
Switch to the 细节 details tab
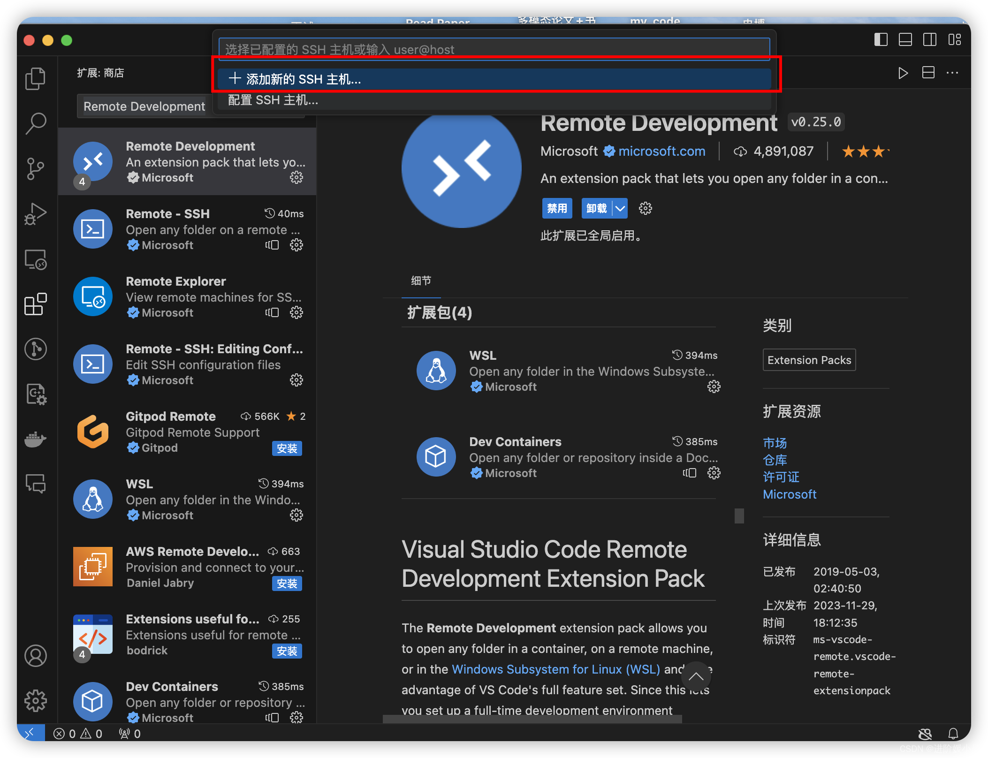(x=421, y=281)
